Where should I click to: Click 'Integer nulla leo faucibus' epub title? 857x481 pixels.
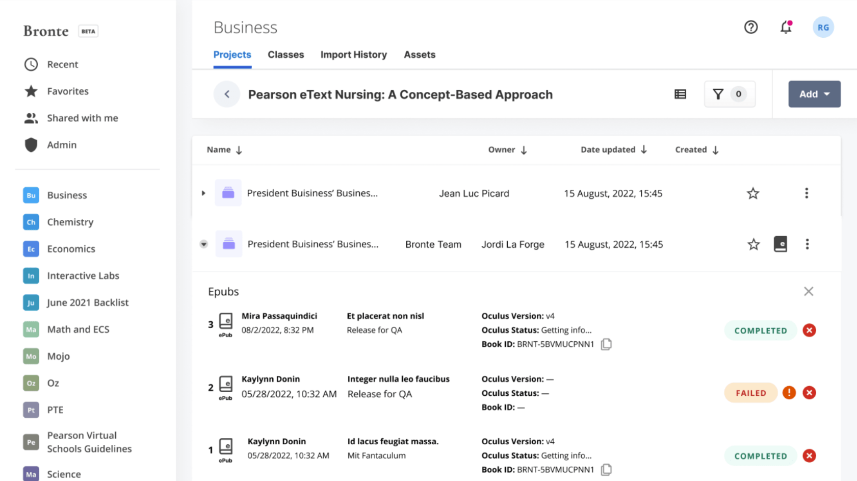click(398, 379)
